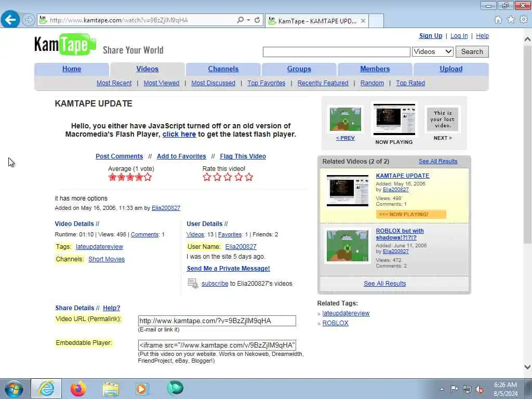The width and height of the screenshot is (532, 399).
Task: Click Add to Favorites link
Action: (x=181, y=156)
